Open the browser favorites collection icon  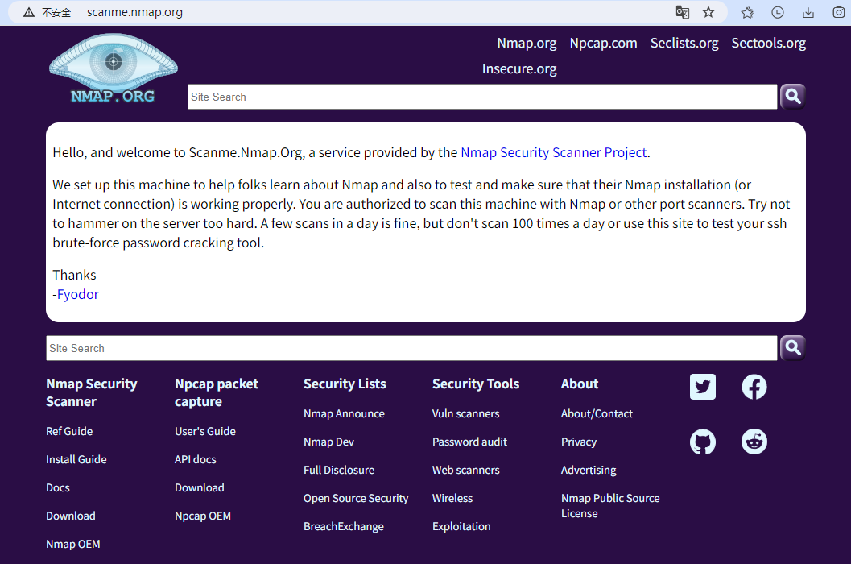click(747, 13)
